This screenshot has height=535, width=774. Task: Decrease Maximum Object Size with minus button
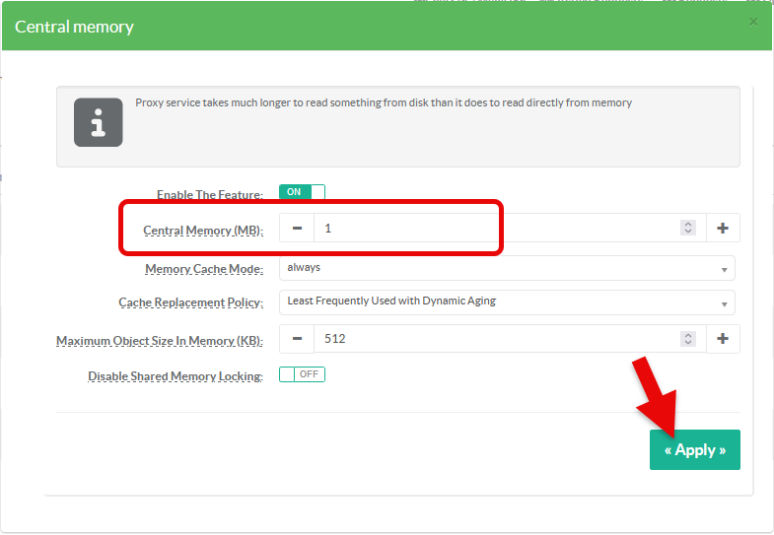coord(297,339)
